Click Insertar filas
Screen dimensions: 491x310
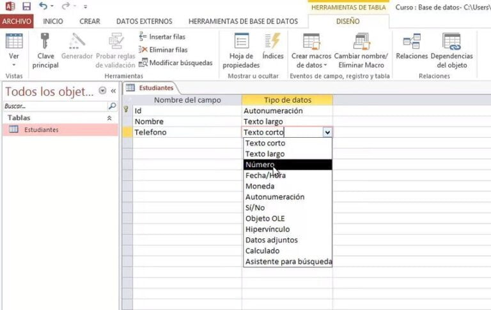[x=162, y=36]
